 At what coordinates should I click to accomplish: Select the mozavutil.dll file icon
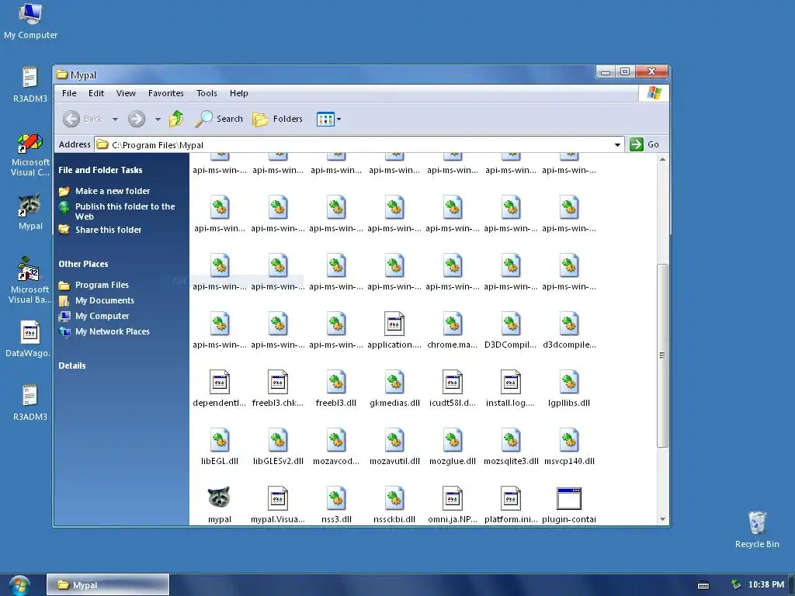tap(394, 441)
